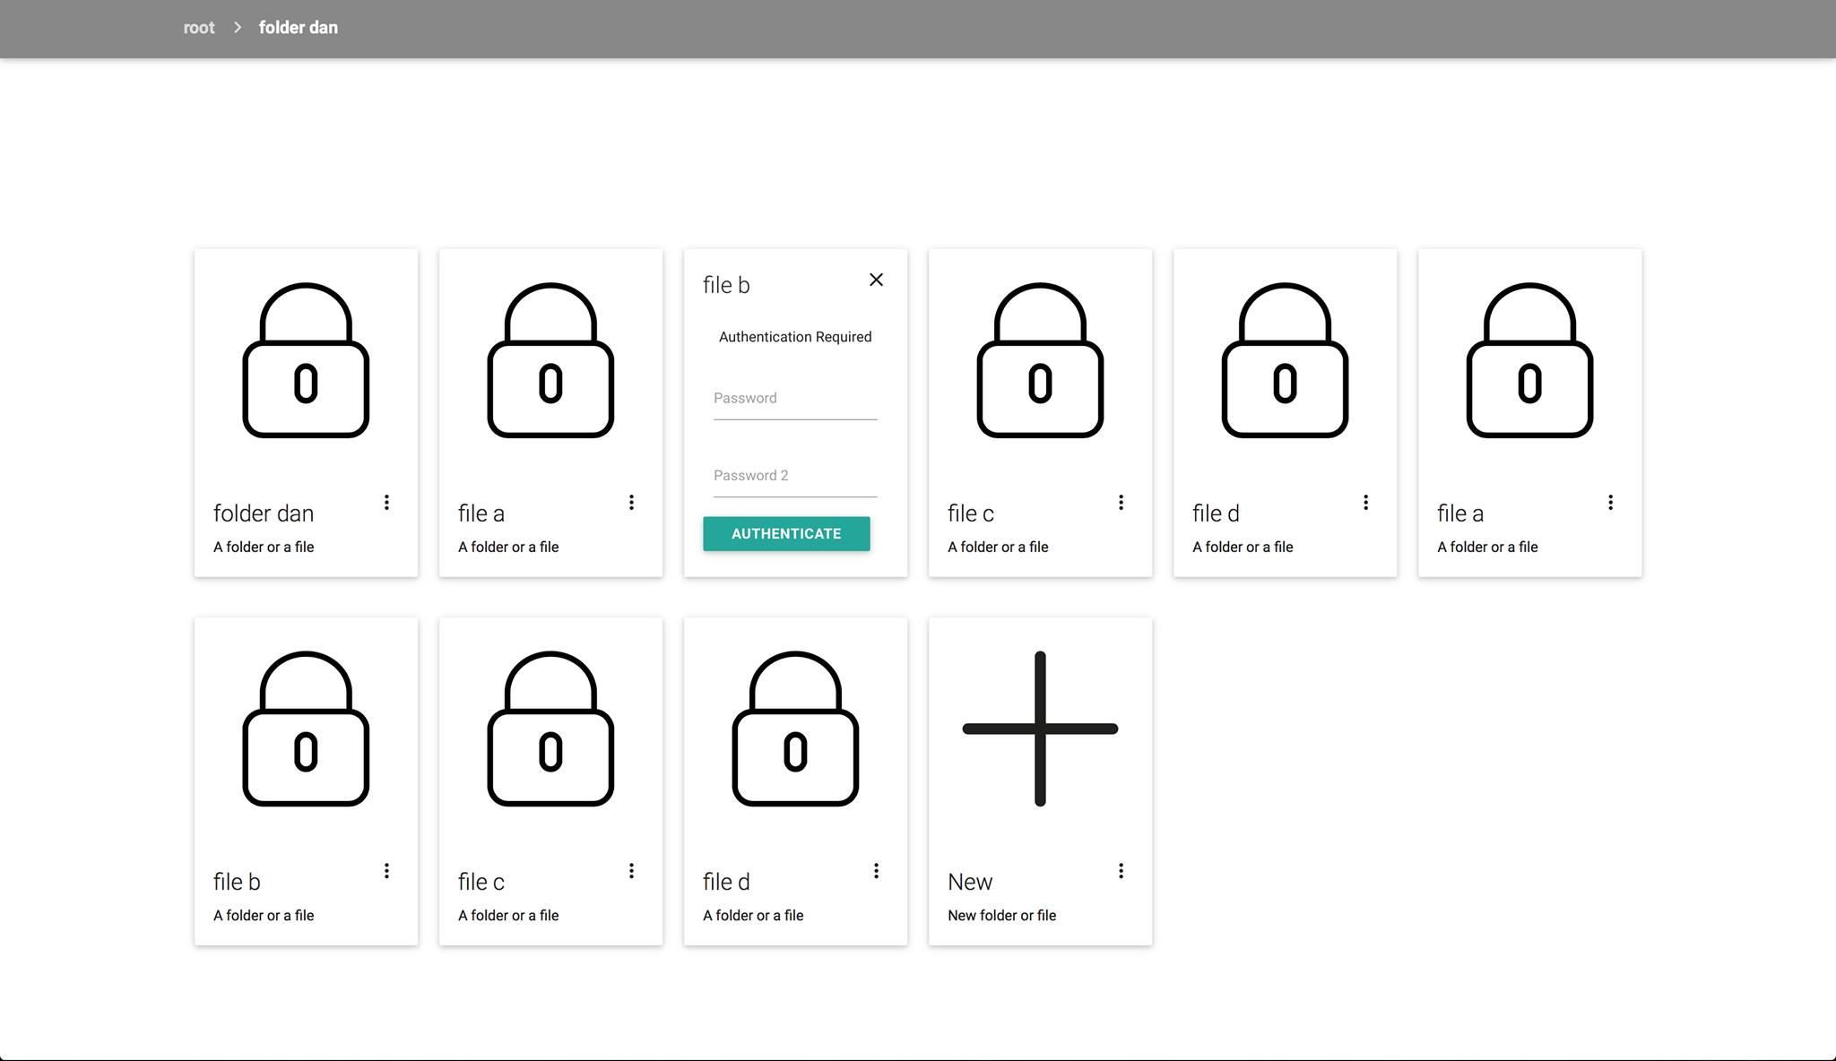The height and width of the screenshot is (1061, 1836).
Task: Click folder dan breadcrumb item
Action: point(299,28)
